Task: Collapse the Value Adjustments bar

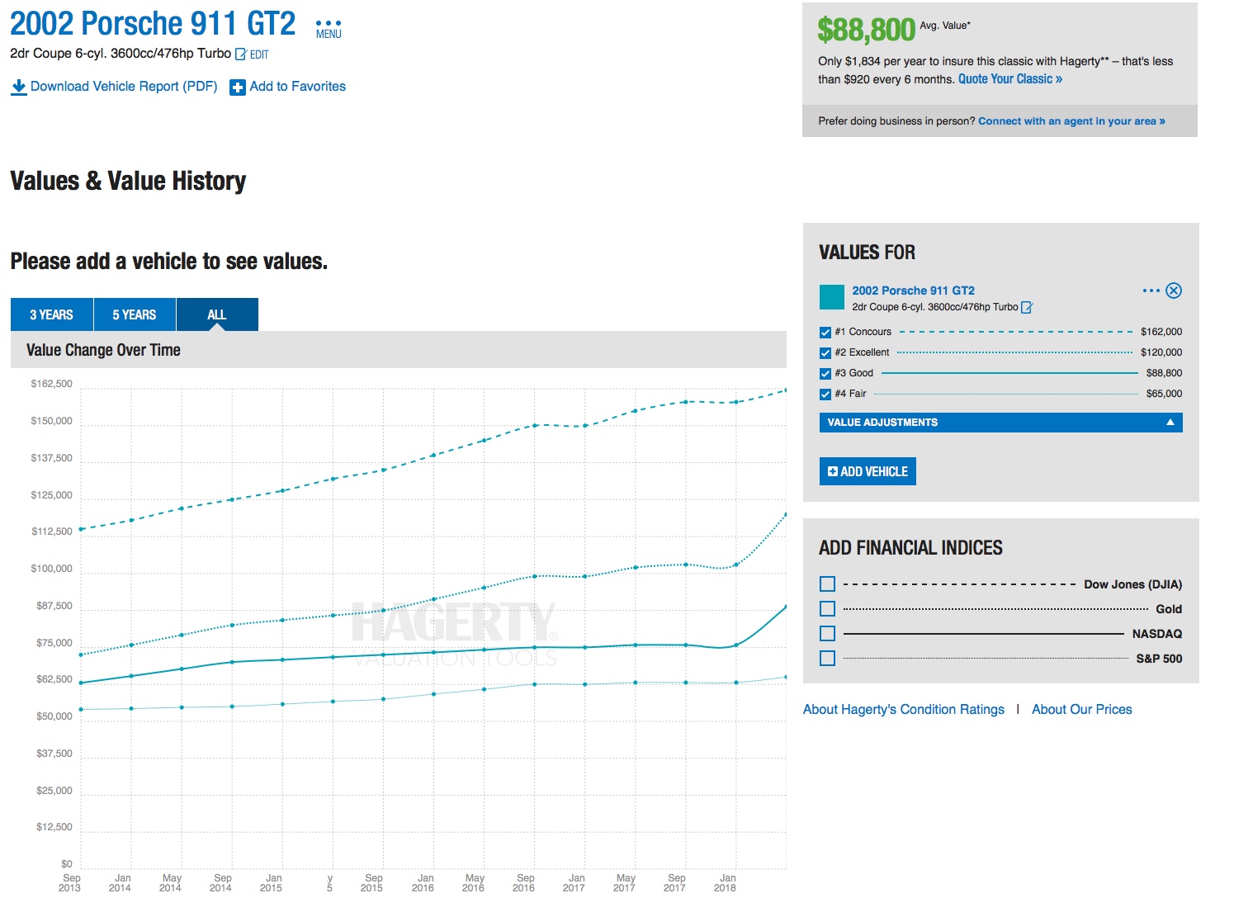Action: point(1000,423)
